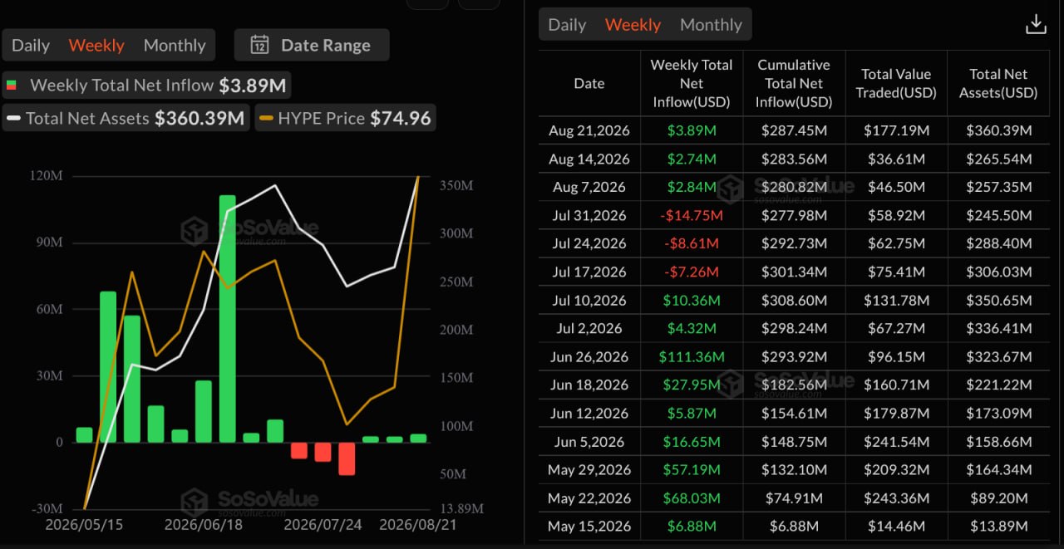
Task: Click the 350M right axis label
Action: pos(456,185)
